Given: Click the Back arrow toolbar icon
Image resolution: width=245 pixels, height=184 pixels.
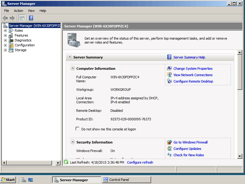Looking at the screenshot, I should 5,18.
